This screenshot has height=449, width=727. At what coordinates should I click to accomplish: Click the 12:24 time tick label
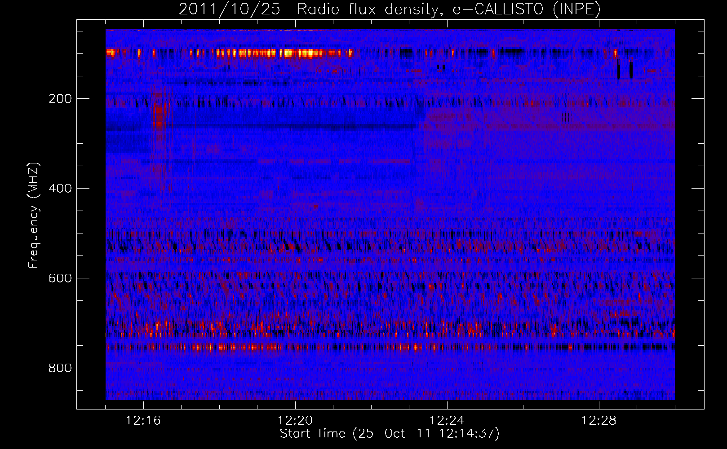click(447, 421)
